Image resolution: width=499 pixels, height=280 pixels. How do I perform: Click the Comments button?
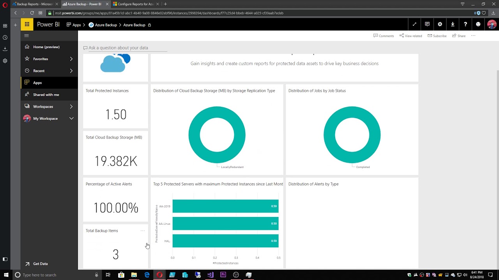pyautogui.click(x=384, y=36)
